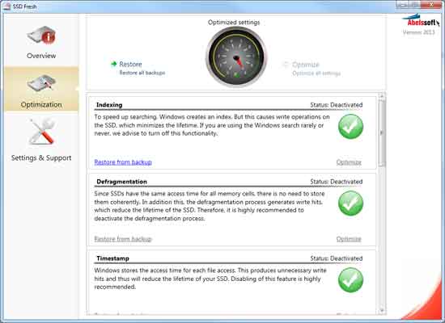The width and height of the screenshot is (445, 323).
Task: Close the SSD Fresh window
Action: click(431, 5)
